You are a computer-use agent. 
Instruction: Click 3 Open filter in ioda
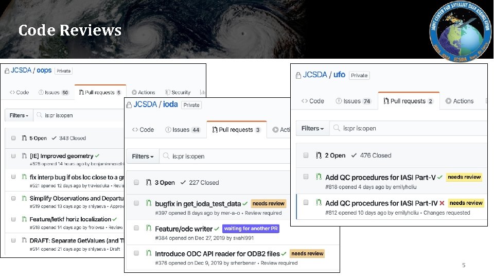[160, 182]
